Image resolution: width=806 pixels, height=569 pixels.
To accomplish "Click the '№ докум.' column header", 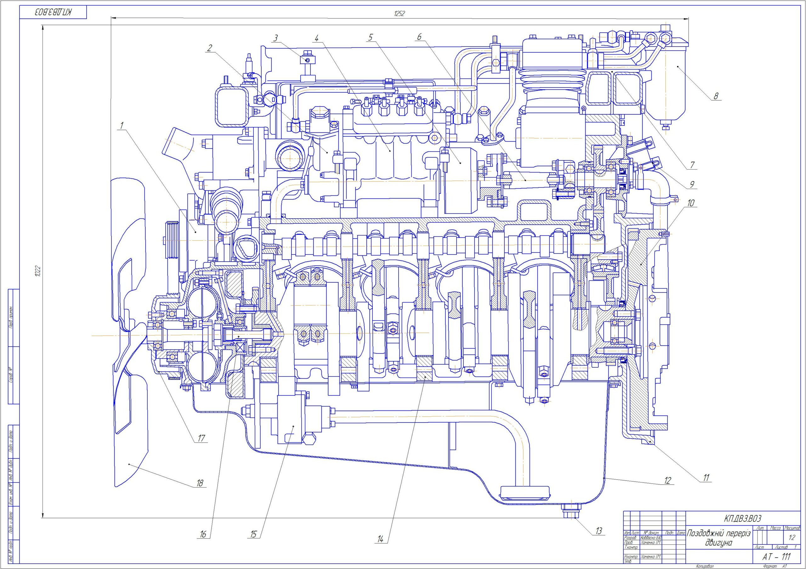I will (651, 533).
